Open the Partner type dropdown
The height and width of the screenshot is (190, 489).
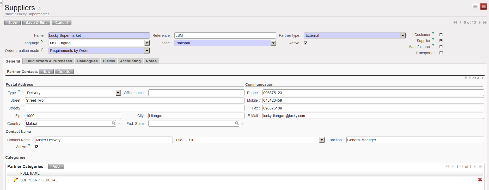pos(403,35)
